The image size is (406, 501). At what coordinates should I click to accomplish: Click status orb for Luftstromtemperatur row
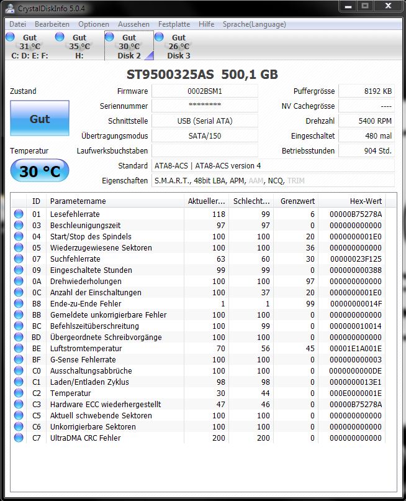(19, 348)
